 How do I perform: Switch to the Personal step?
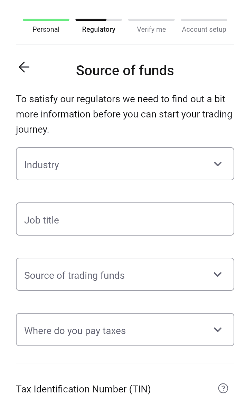click(46, 29)
